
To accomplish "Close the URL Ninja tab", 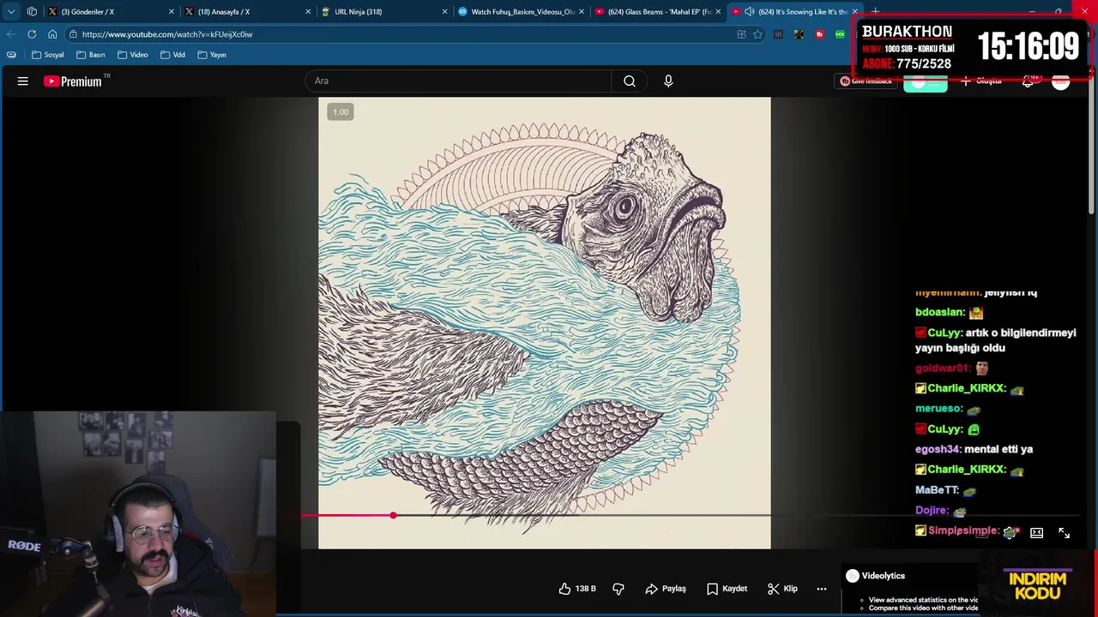I will click(x=444, y=12).
